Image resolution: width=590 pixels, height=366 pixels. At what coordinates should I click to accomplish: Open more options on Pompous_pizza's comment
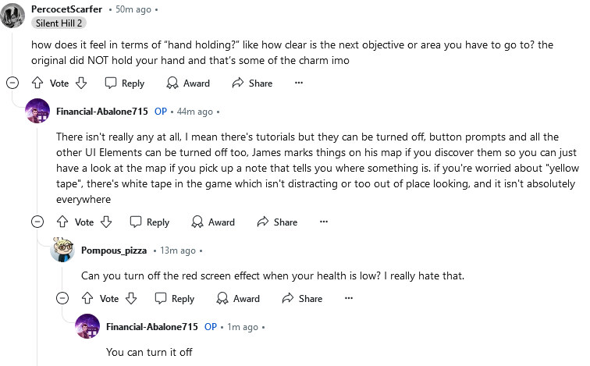(x=349, y=298)
